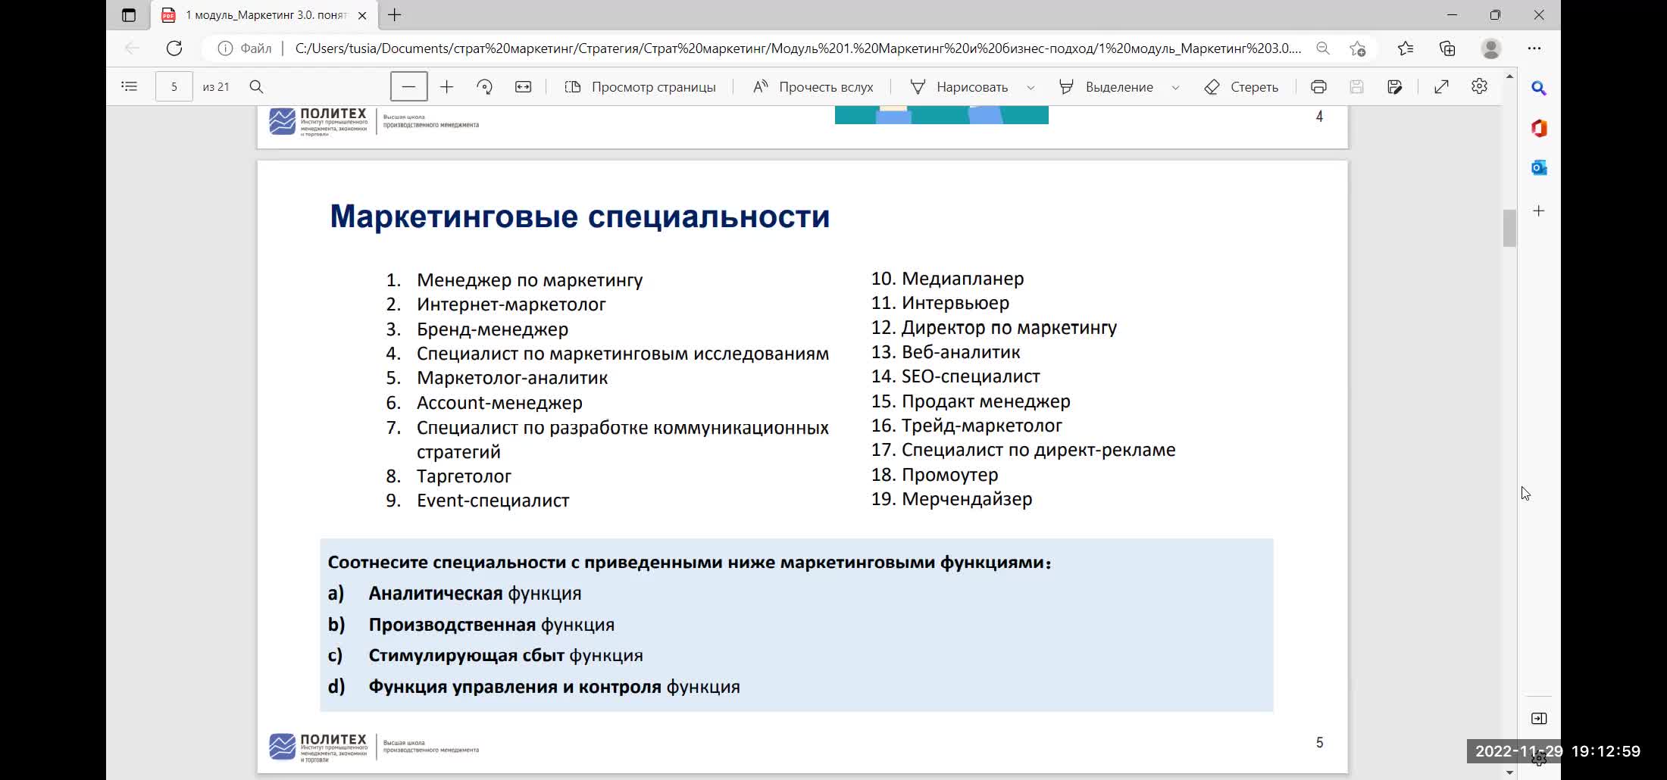Close the '1 модуль_Маркетинг 3.0' tab
This screenshot has width=1667, height=780.
coord(362,15)
